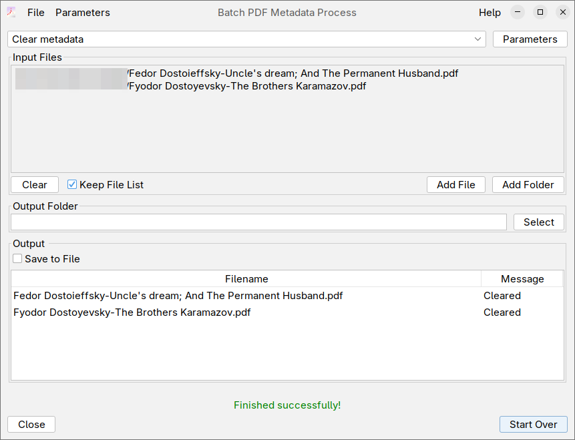Toggle Keep File List checkbox

73,185
